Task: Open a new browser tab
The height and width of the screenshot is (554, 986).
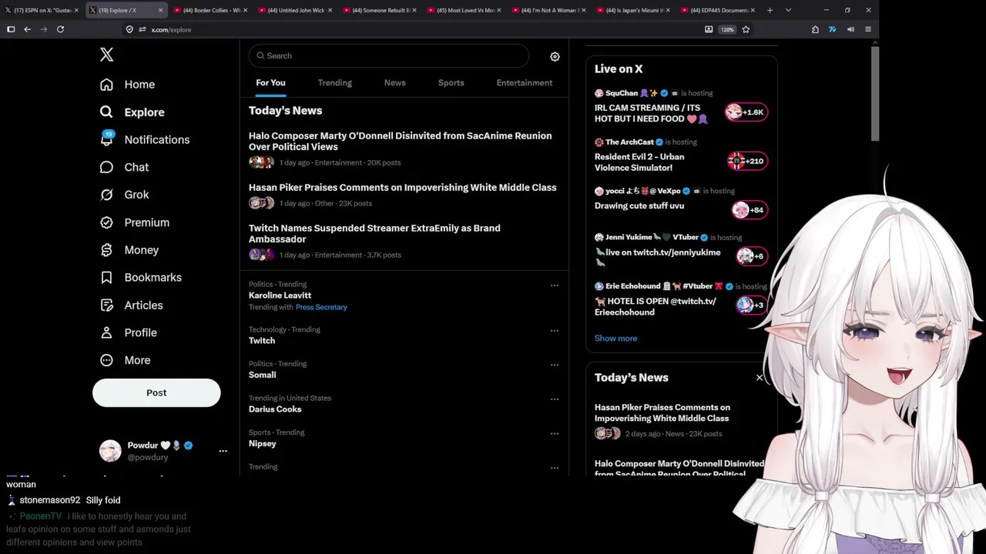Action: pyautogui.click(x=770, y=10)
